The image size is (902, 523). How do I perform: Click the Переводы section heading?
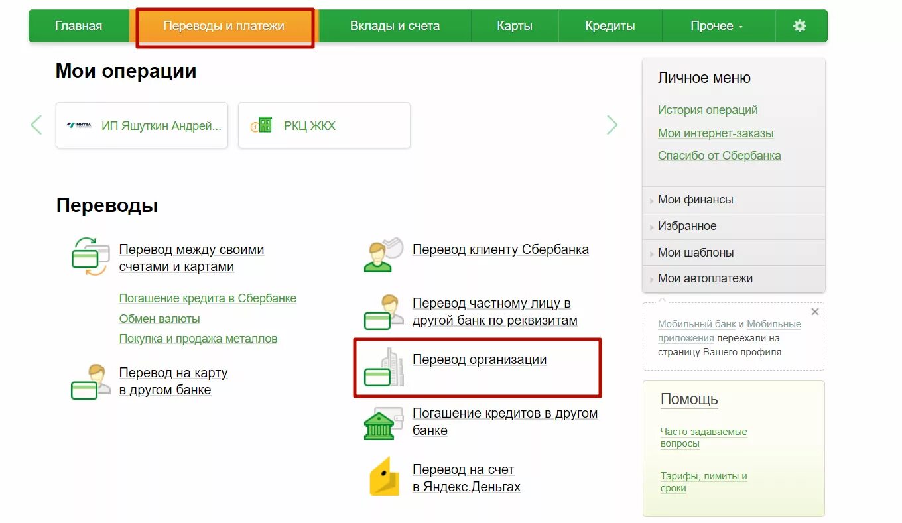point(107,205)
